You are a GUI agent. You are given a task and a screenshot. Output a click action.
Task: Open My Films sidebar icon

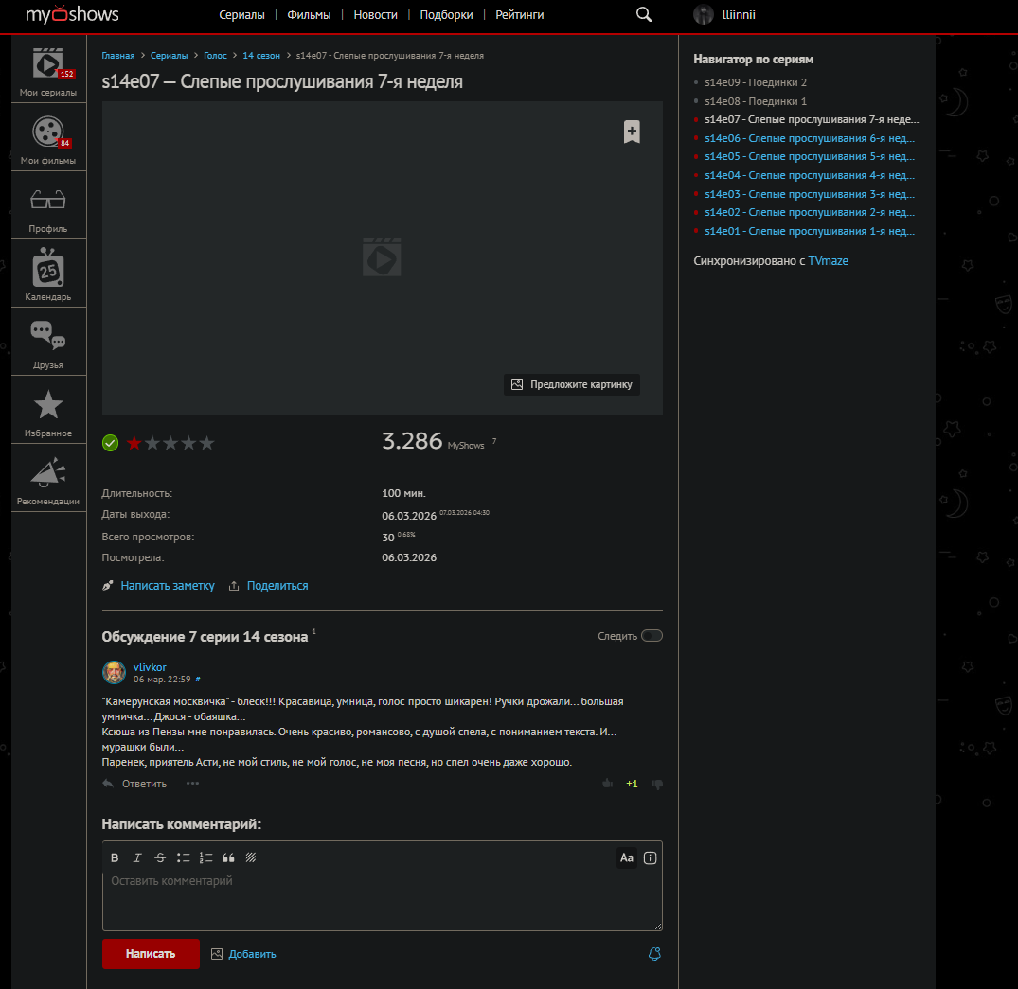pyautogui.click(x=48, y=132)
